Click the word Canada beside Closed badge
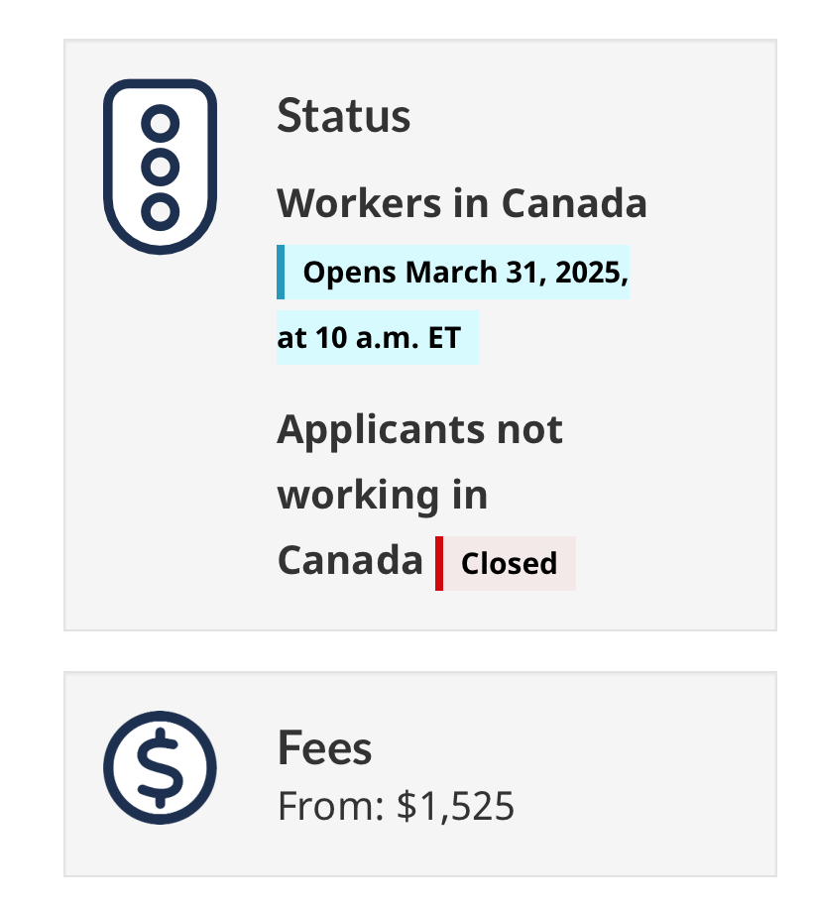 350,560
